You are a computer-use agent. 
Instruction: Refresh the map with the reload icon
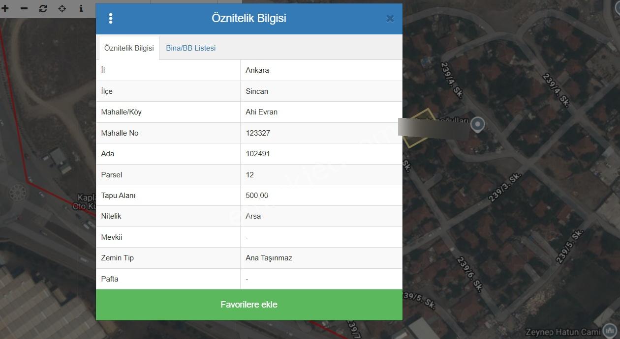pos(43,8)
